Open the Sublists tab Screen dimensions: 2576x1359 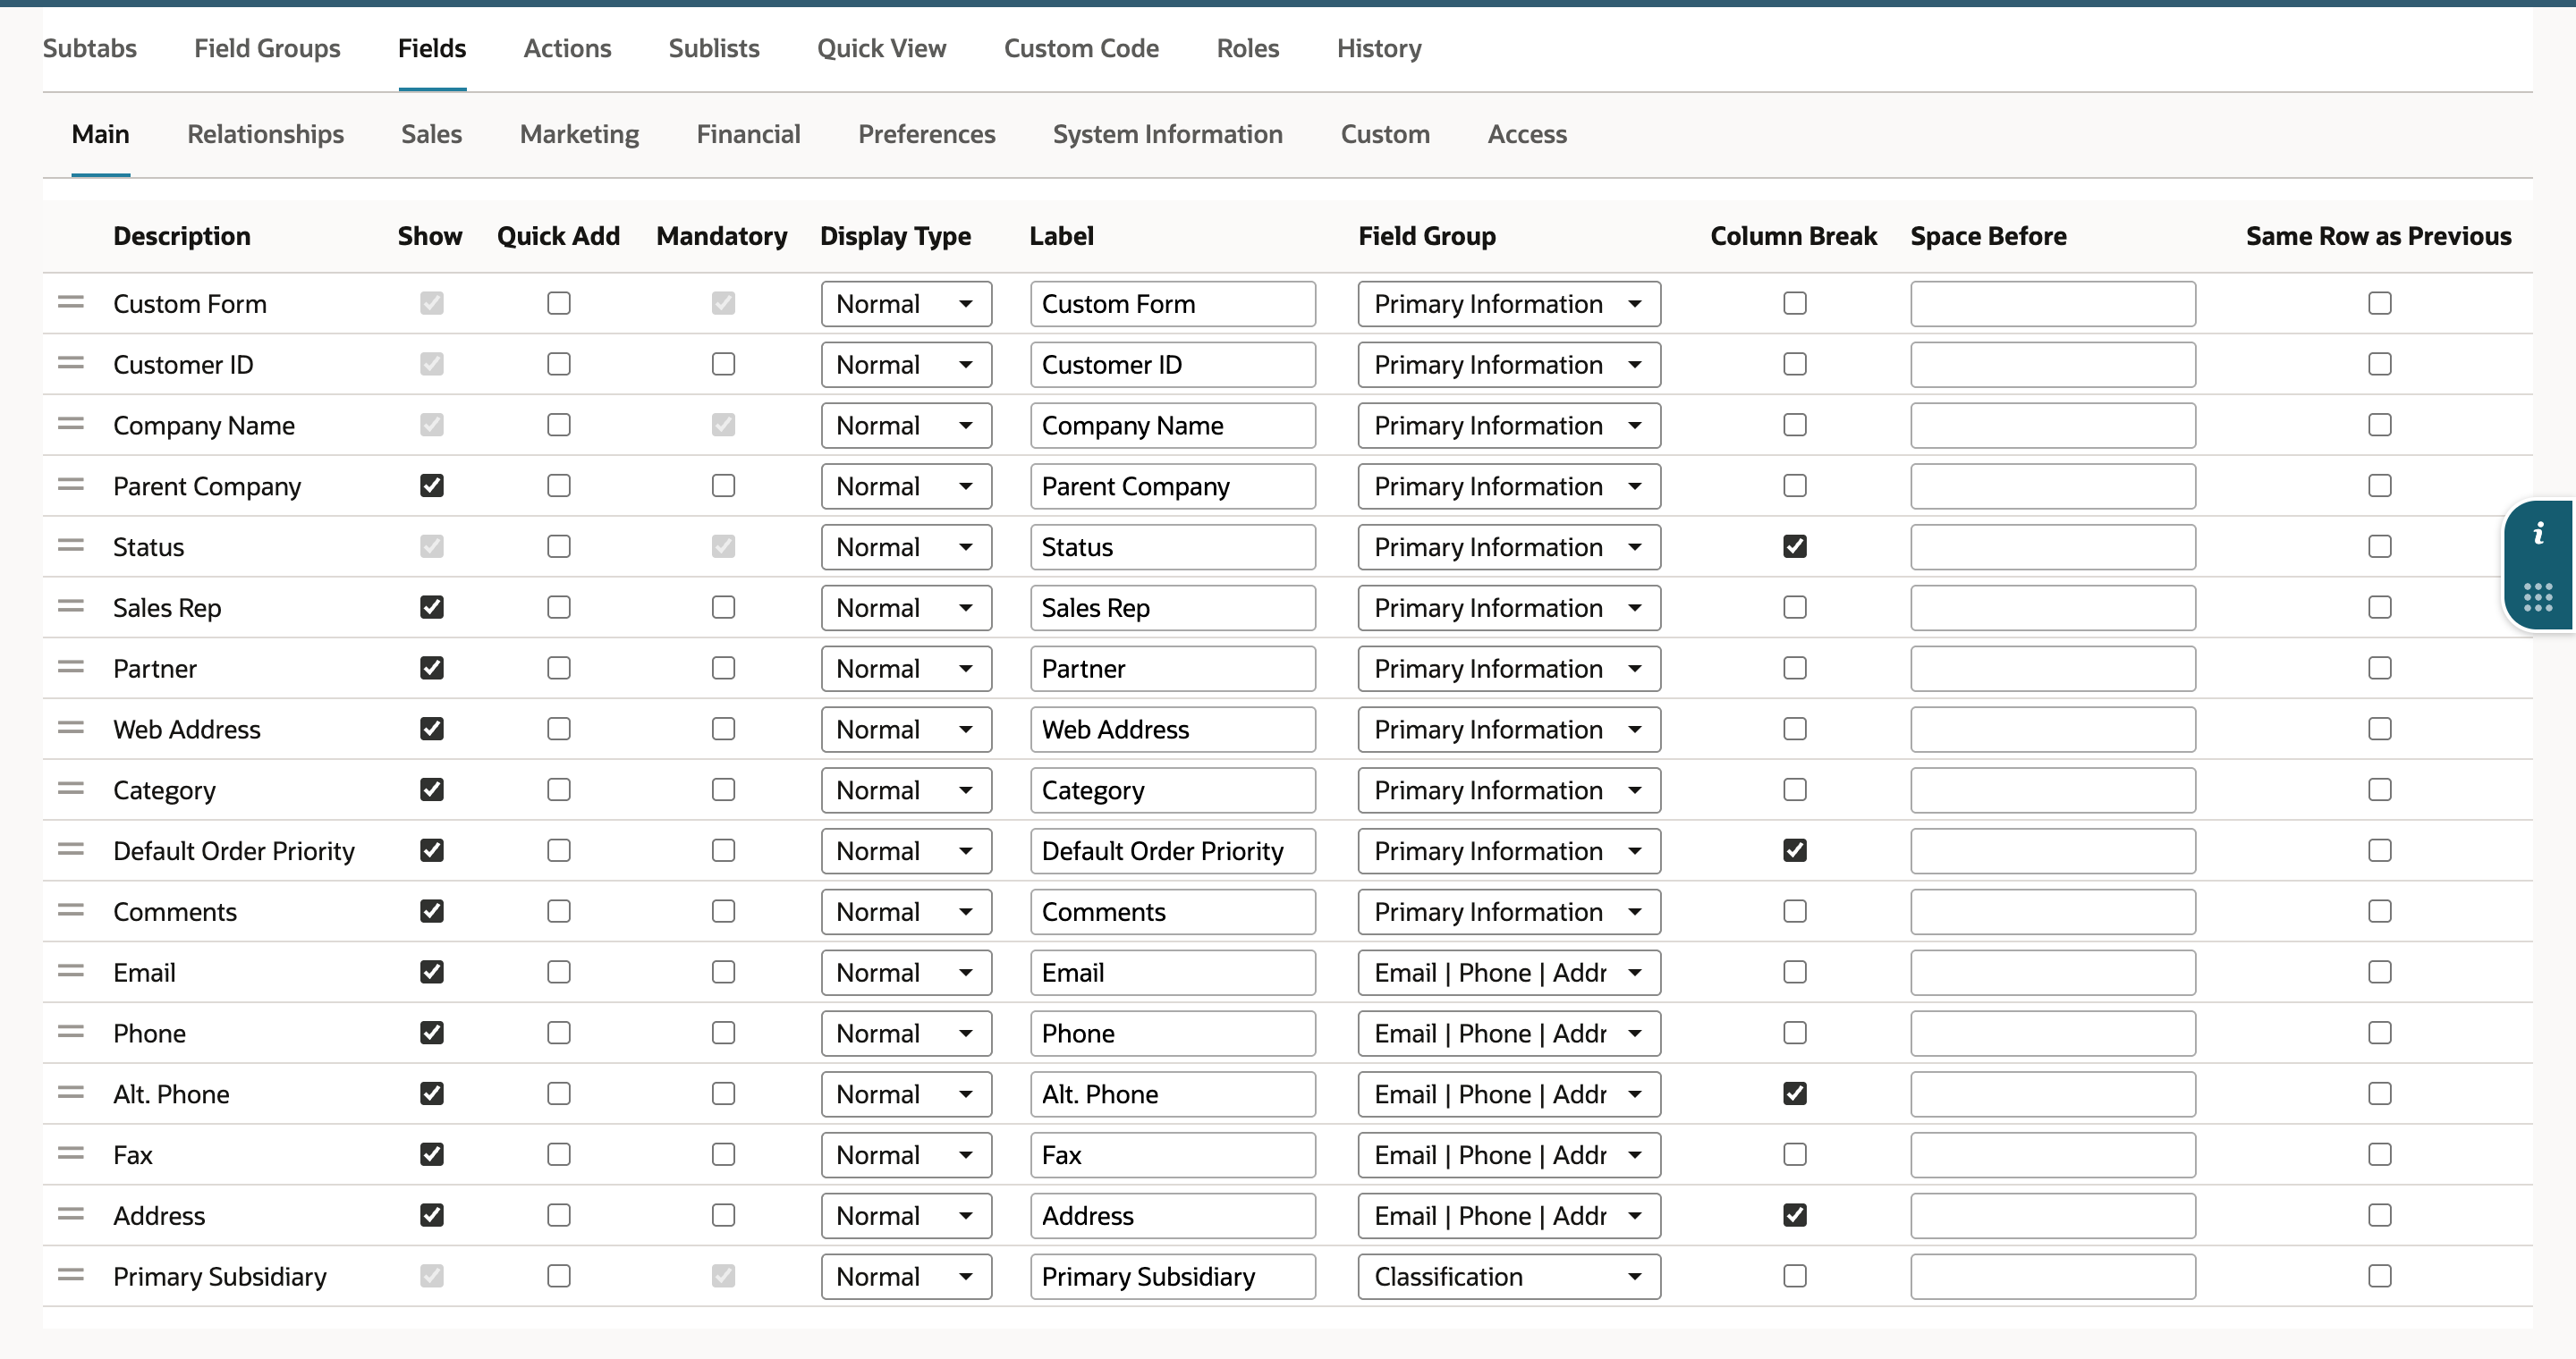714,48
